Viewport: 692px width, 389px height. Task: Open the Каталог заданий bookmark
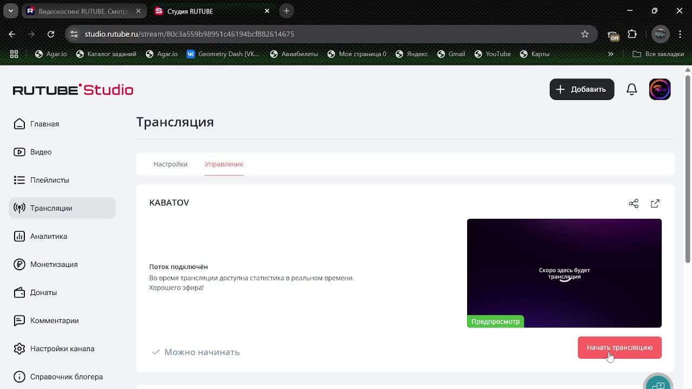point(107,54)
